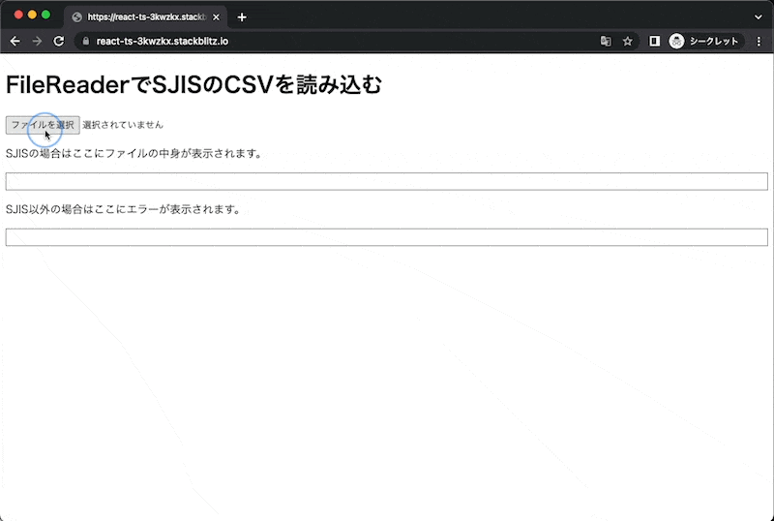The width and height of the screenshot is (774, 521).
Task: Click the browser forward arrow
Action: (x=37, y=42)
